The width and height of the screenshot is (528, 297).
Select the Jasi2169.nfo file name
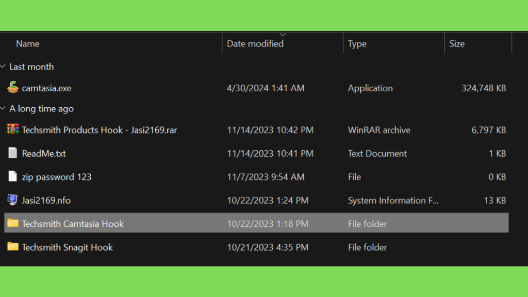[46, 201]
